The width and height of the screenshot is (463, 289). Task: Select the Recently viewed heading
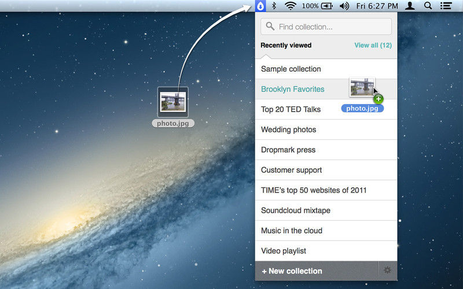[x=286, y=45]
